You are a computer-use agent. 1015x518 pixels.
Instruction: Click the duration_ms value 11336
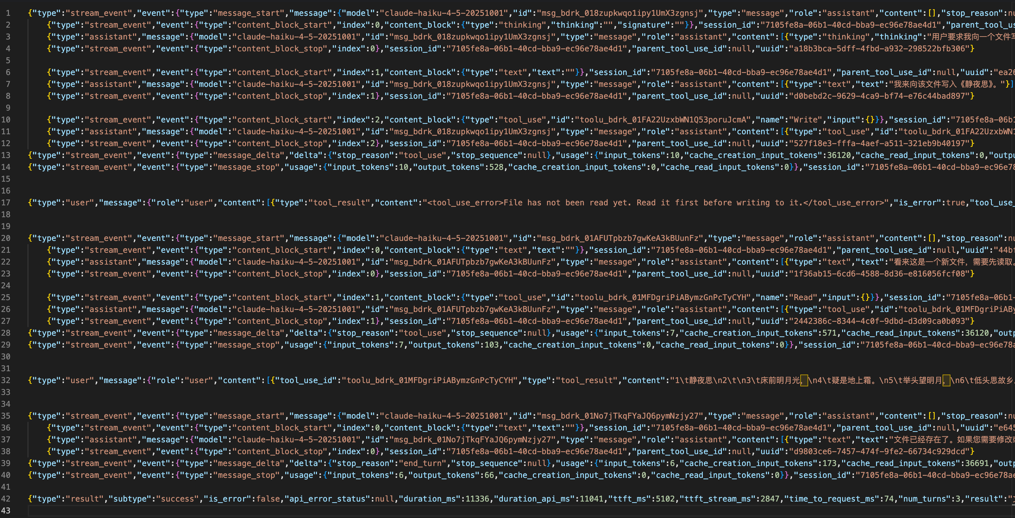pyautogui.click(x=478, y=499)
